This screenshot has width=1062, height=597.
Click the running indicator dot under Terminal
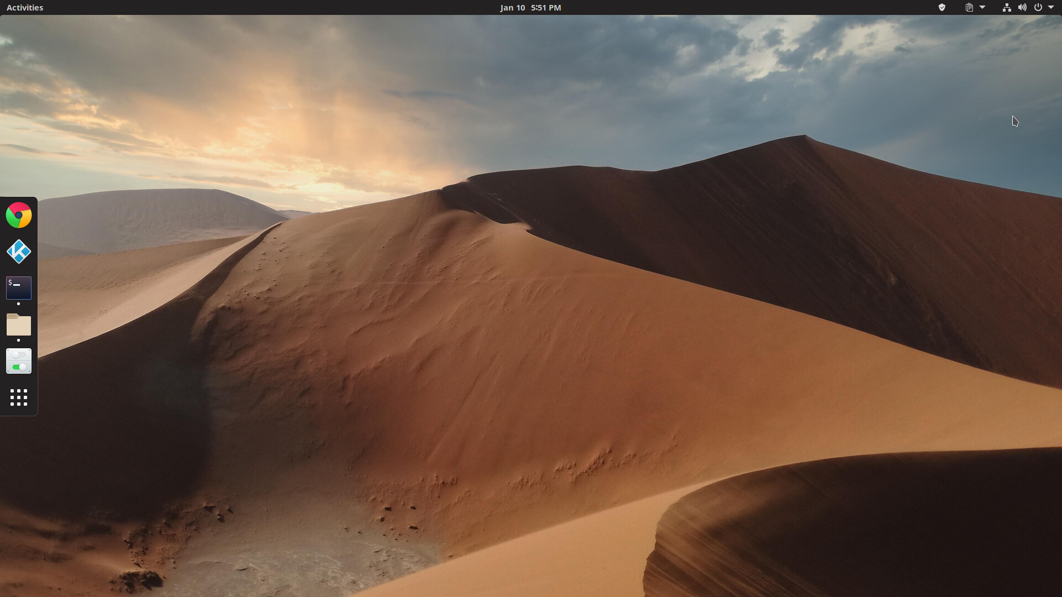(x=19, y=304)
